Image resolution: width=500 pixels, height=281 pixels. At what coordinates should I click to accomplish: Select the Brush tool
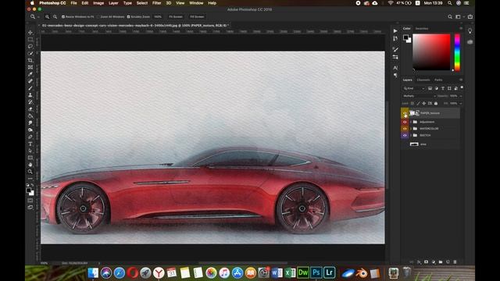tap(30, 88)
